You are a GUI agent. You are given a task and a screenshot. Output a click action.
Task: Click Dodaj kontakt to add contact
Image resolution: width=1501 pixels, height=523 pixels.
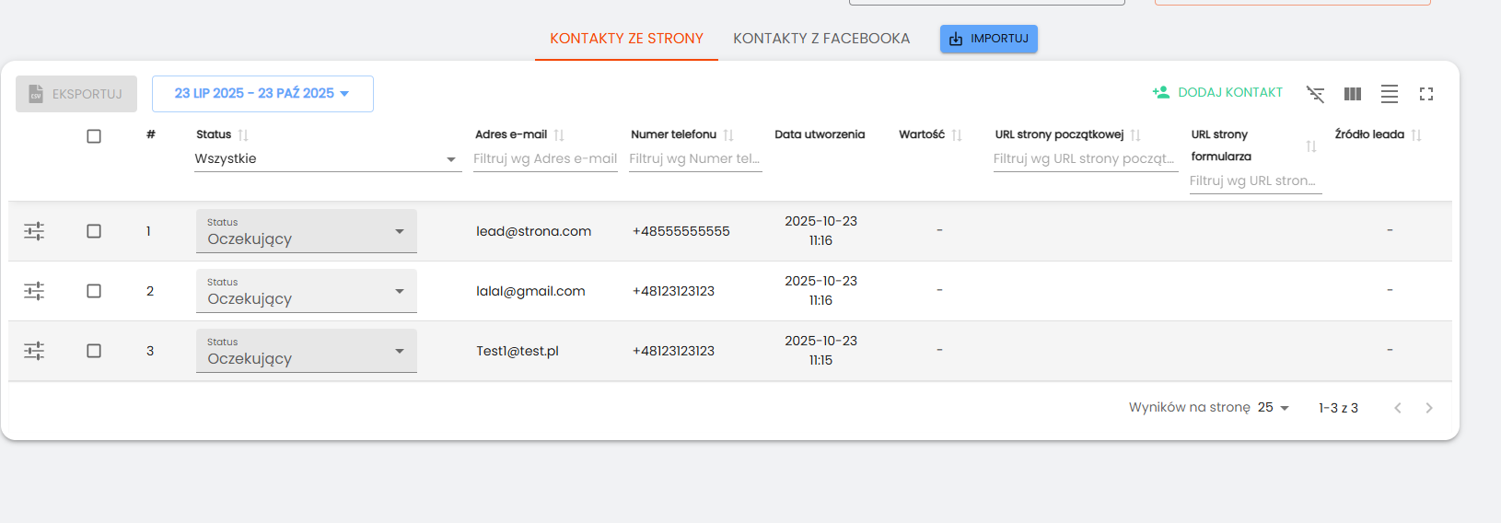[1216, 93]
